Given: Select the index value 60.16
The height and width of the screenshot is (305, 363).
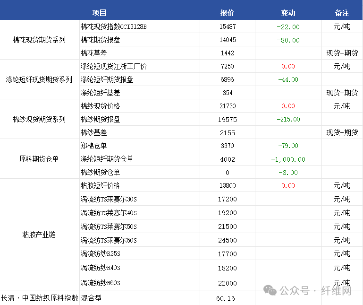Looking at the screenshot, I should pyautogui.click(x=226, y=298).
